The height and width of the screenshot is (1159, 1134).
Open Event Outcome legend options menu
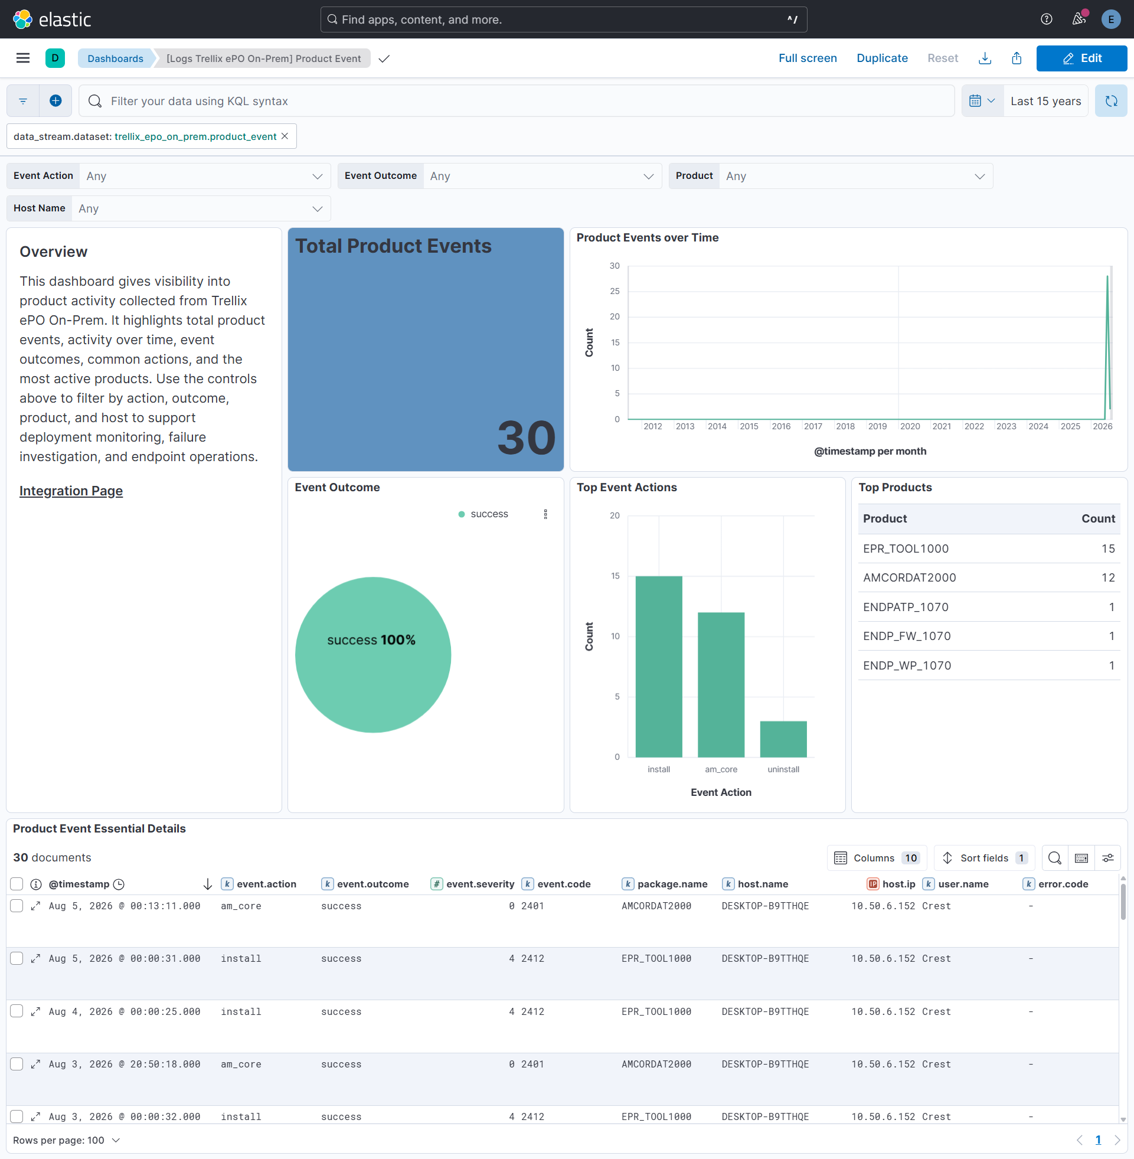coord(545,514)
